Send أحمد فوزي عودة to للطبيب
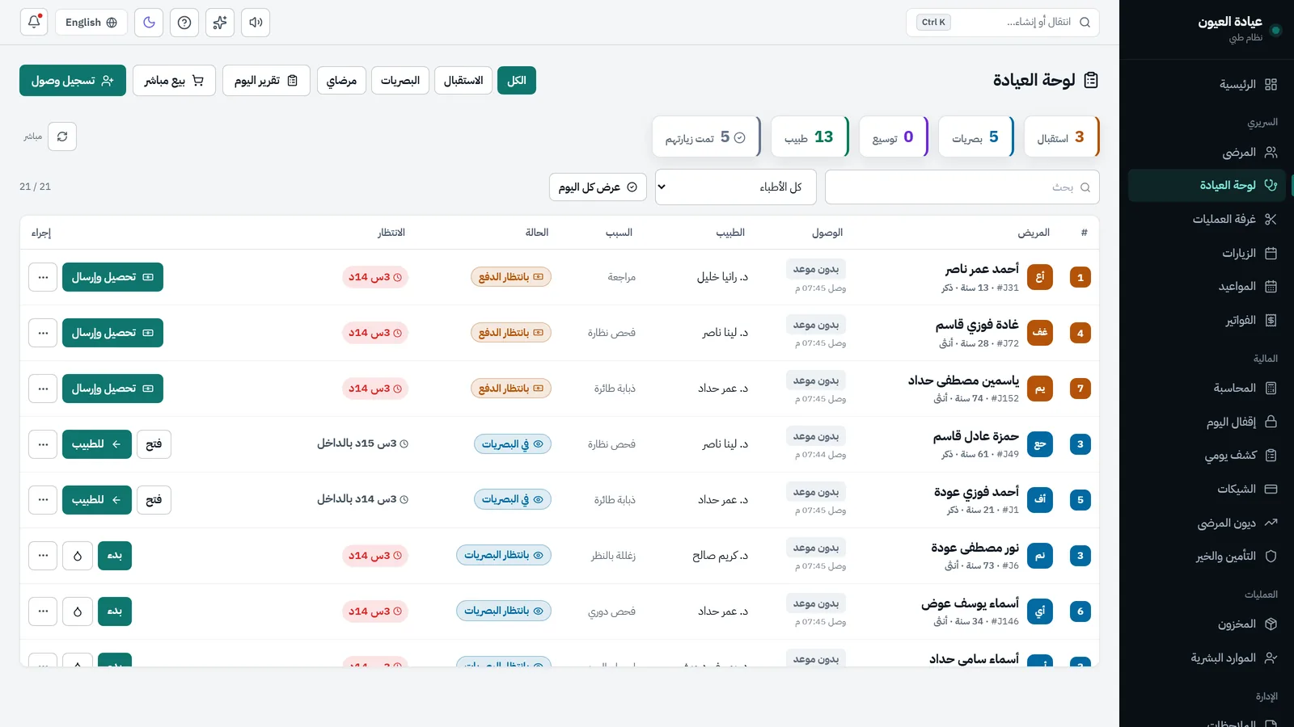The width and height of the screenshot is (1294, 727). 97,500
